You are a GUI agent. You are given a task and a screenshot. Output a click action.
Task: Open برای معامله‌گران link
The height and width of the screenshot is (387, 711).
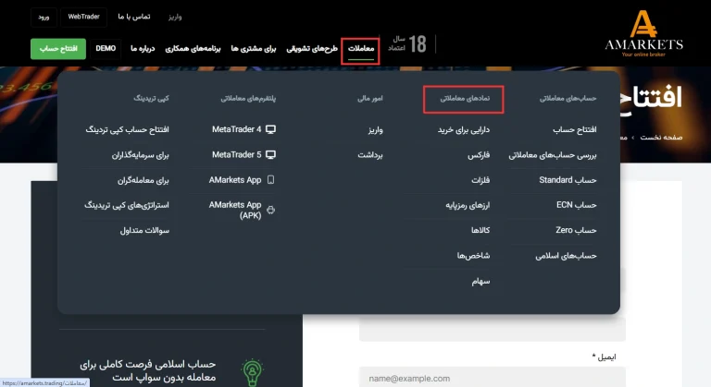pos(143,181)
